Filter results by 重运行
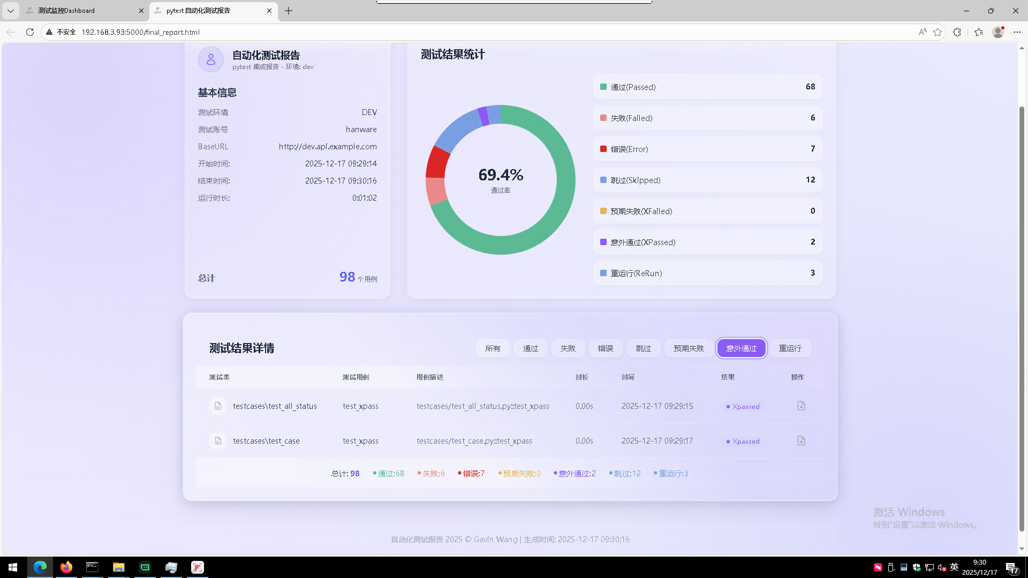 point(790,348)
